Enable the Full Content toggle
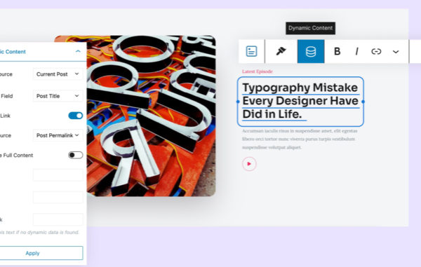 click(76, 155)
